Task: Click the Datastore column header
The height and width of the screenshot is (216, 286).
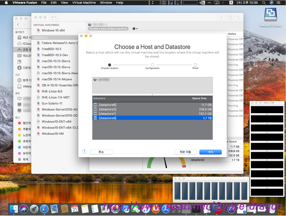Action: [x=99, y=98]
